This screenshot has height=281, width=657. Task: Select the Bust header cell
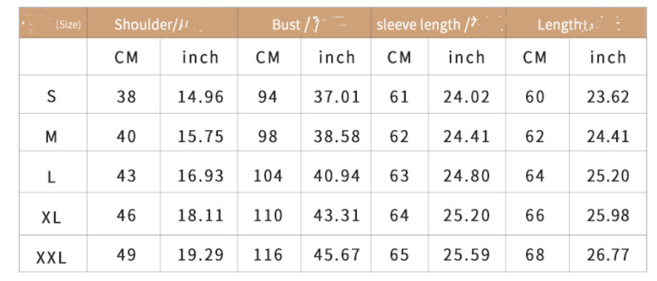click(304, 23)
